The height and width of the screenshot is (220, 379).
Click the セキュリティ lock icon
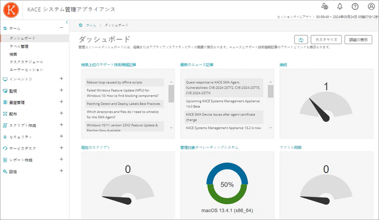[5, 137]
